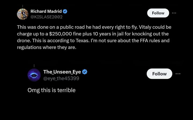
Task: Open more options on The_Unseen_Eye's reply
Action: pyautogui.click(x=178, y=74)
